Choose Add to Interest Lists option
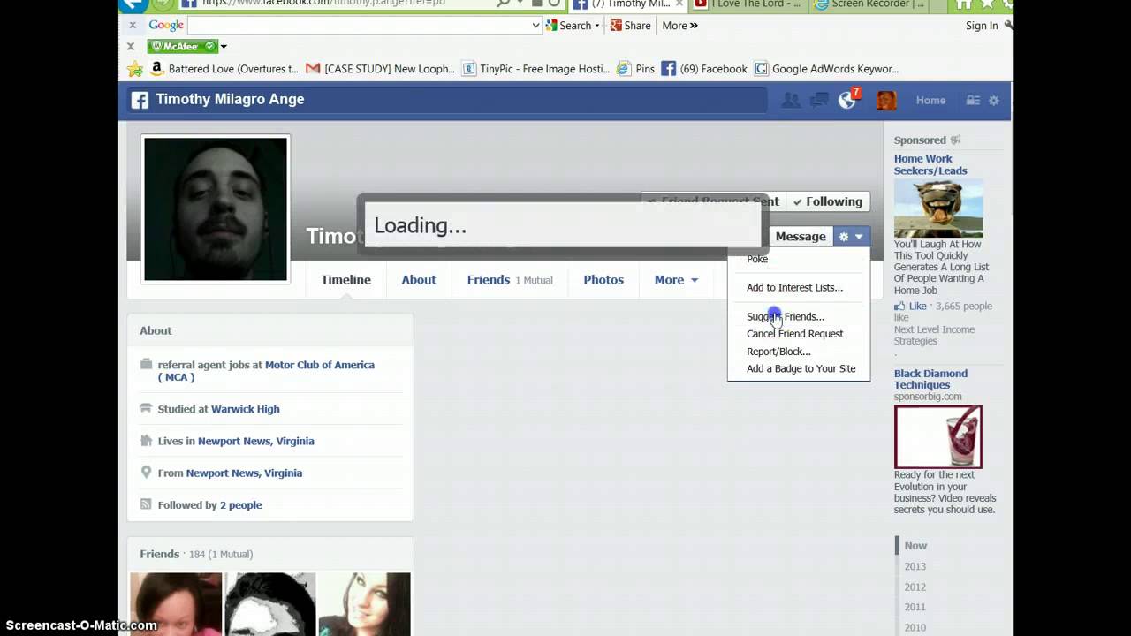Viewport: 1131px width, 636px height. click(794, 287)
